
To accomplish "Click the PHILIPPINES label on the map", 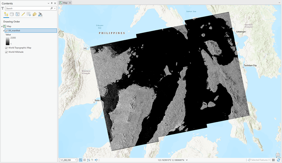I will [x=112, y=33].
